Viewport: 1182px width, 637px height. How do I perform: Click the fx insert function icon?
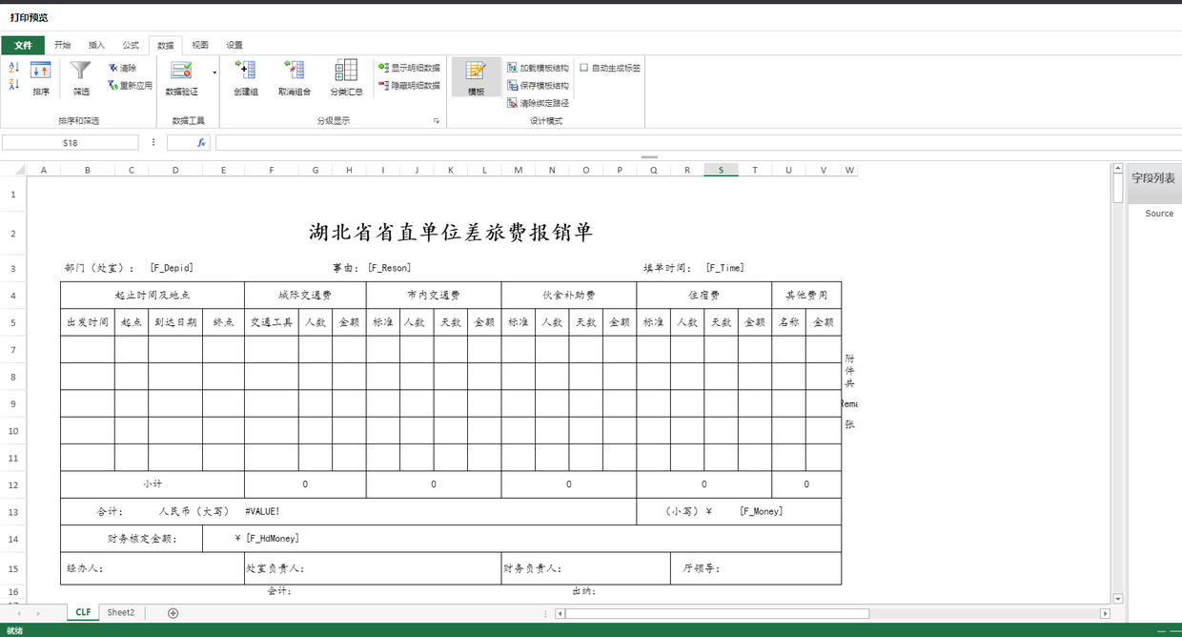pos(202,143)
